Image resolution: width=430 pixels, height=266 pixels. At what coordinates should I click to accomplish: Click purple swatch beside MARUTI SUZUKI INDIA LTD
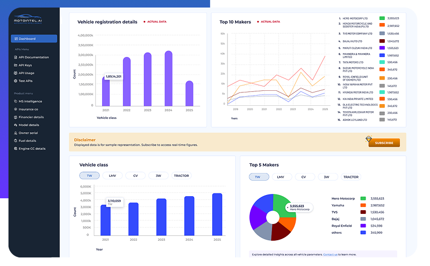click(x=382, y=48)
